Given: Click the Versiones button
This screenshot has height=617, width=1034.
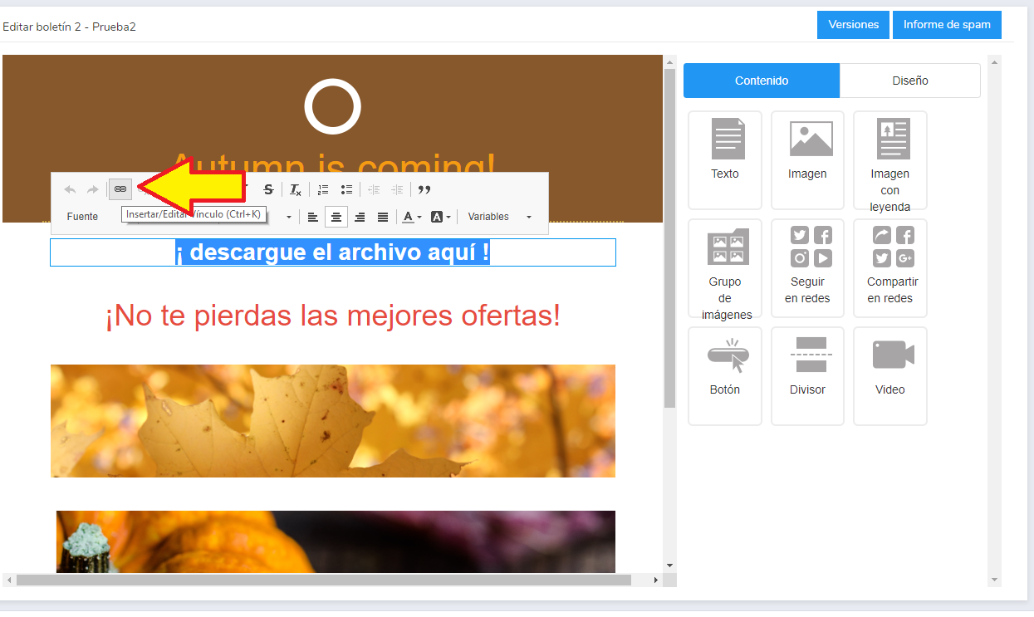Looking at the screenshot, I should click(854, 25).
